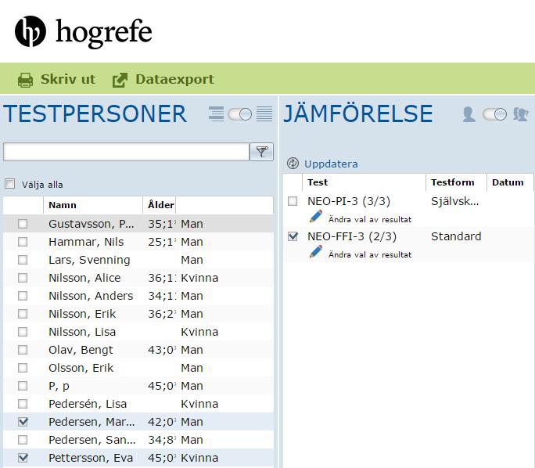This screenshot has height=468, width=535.
Task: Select the name Pettersson, Eva
Action: click(x=91, y=458)
